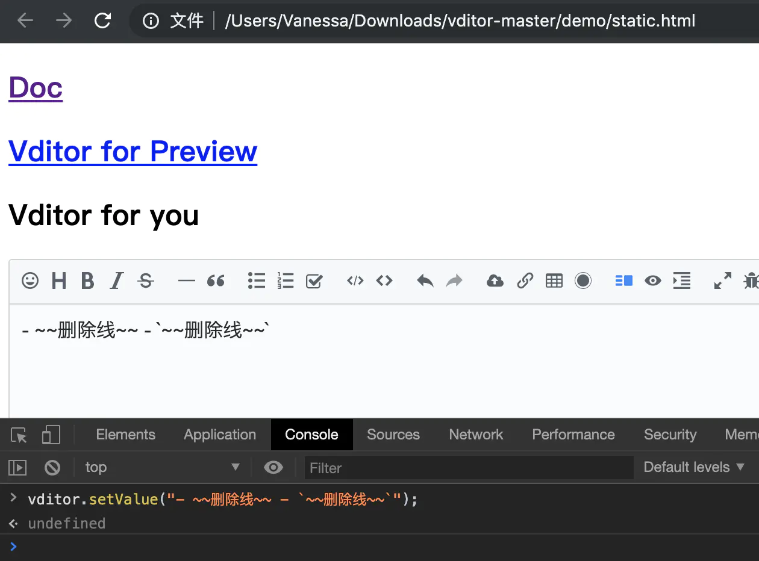Insert an unordered bullet list
759x561 pixels.
257,280
